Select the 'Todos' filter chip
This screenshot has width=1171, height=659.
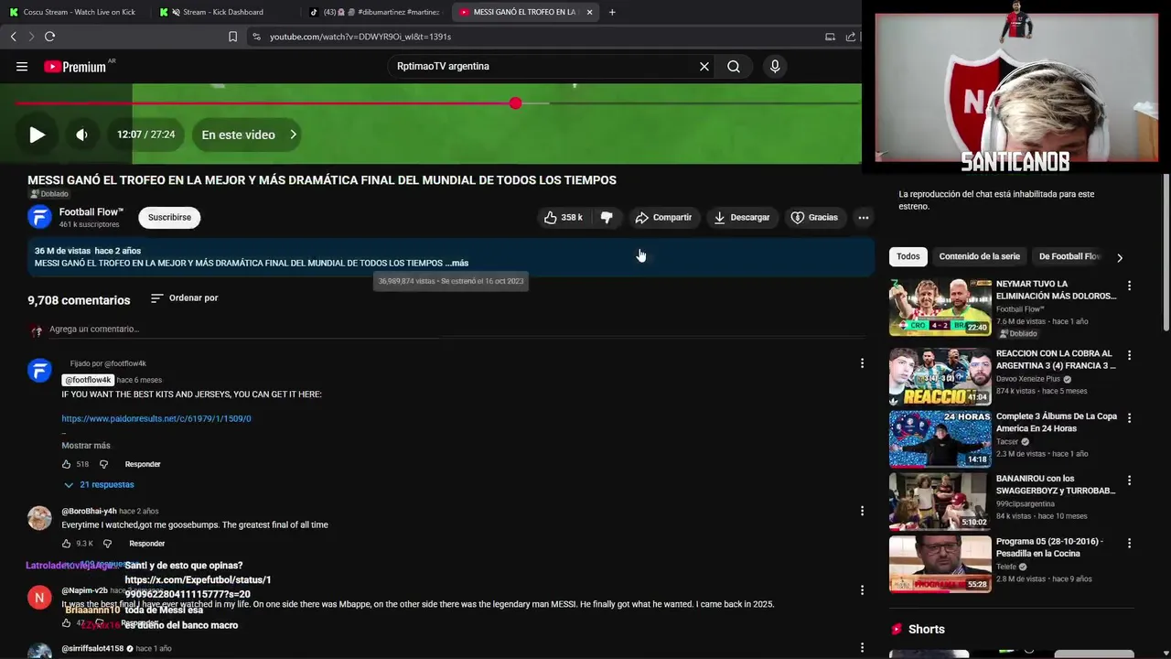[908, 256]
